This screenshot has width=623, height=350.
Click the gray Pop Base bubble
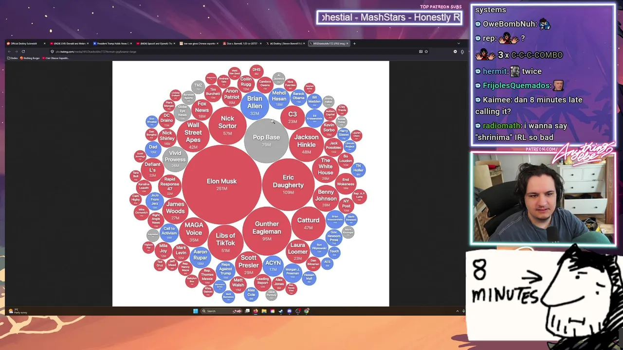266,140
